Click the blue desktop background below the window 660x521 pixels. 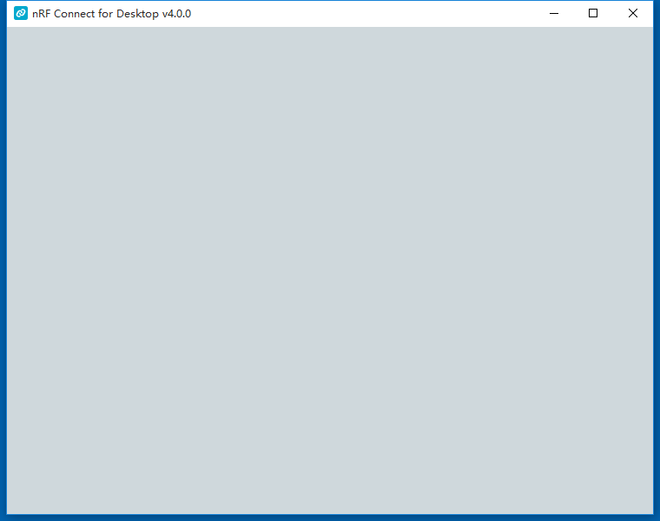coord(330,518)
